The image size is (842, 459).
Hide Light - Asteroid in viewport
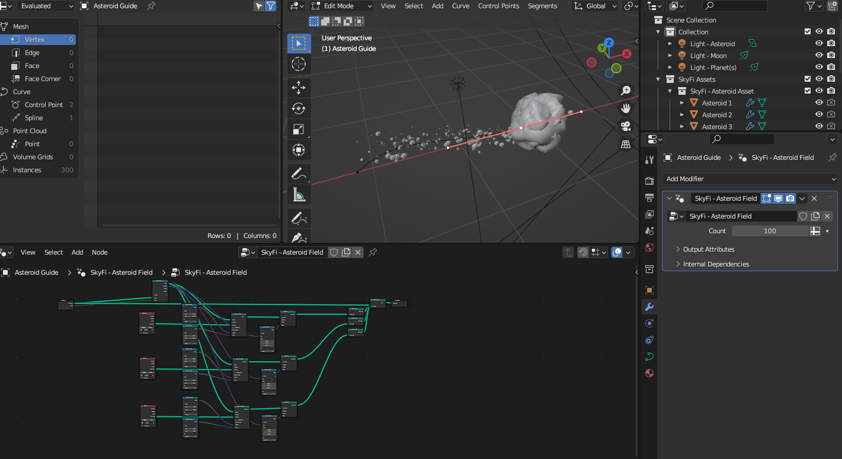819,44
